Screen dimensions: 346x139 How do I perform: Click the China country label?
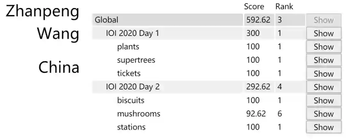point(59,68)
